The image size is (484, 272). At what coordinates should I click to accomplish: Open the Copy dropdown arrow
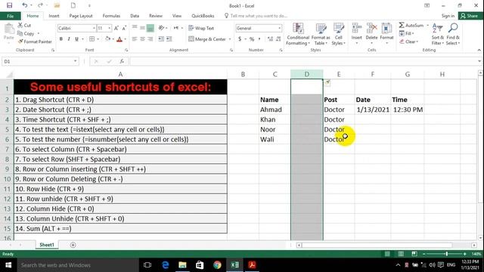[x=39, y=33]
